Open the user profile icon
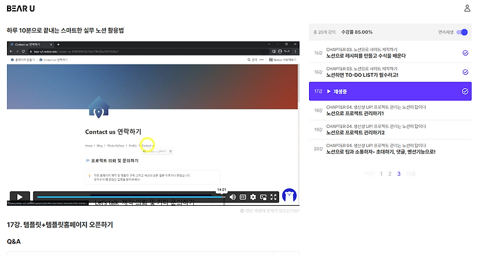The height and width of the screenshot is (255, 480). pyautogui.click(x=467, y=8)
